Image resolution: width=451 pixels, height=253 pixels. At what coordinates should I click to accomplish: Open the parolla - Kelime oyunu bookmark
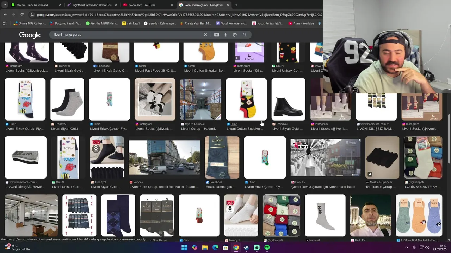pyautogui.click(x=160, y=24)
